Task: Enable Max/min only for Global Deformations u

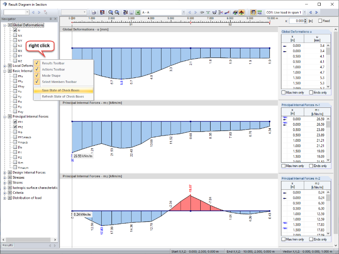Action: click(283, 92)
